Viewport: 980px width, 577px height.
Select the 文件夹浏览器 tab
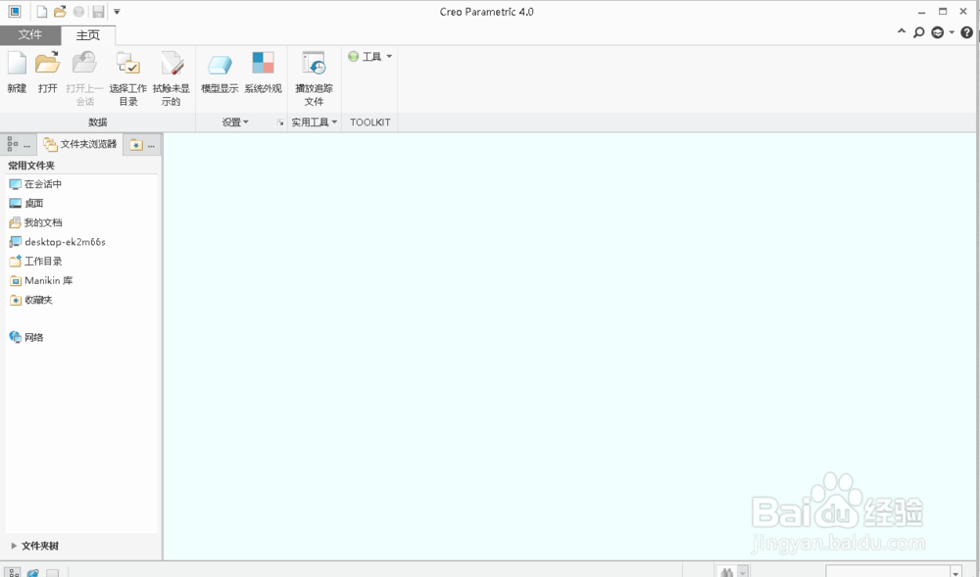pyautogui.click(x=80, y=144)
